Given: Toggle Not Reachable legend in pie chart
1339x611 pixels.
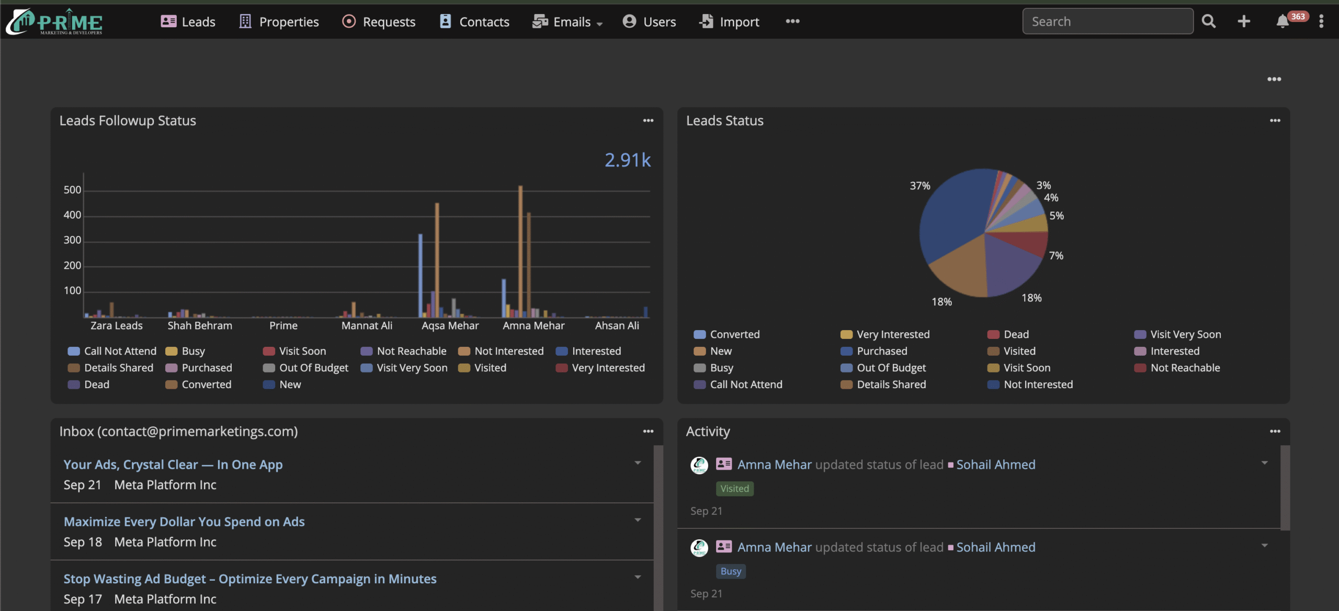Looking at the screenshot, I should [1185, 368].
